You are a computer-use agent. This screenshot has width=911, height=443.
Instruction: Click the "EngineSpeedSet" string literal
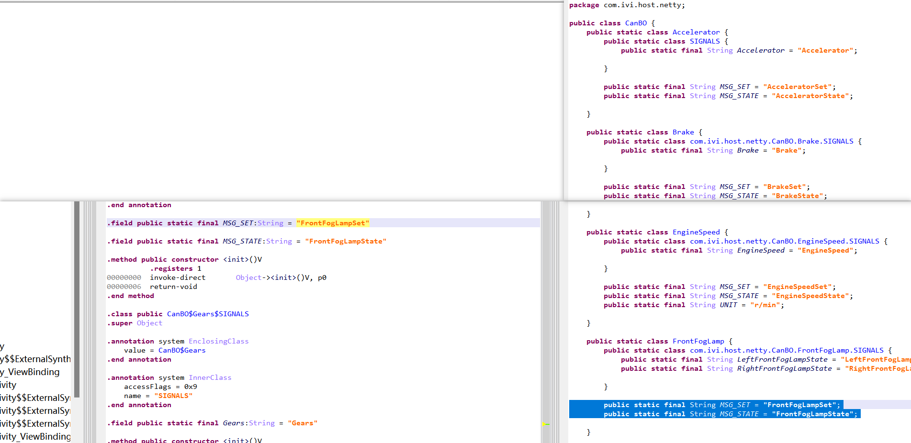[798, 287]
